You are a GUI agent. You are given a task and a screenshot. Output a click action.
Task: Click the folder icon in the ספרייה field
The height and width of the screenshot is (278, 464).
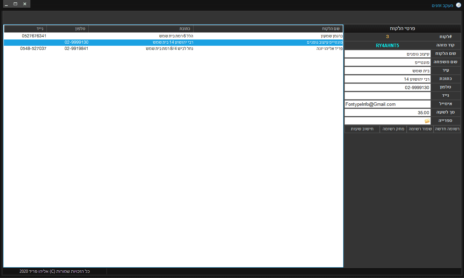click(427, 121)
